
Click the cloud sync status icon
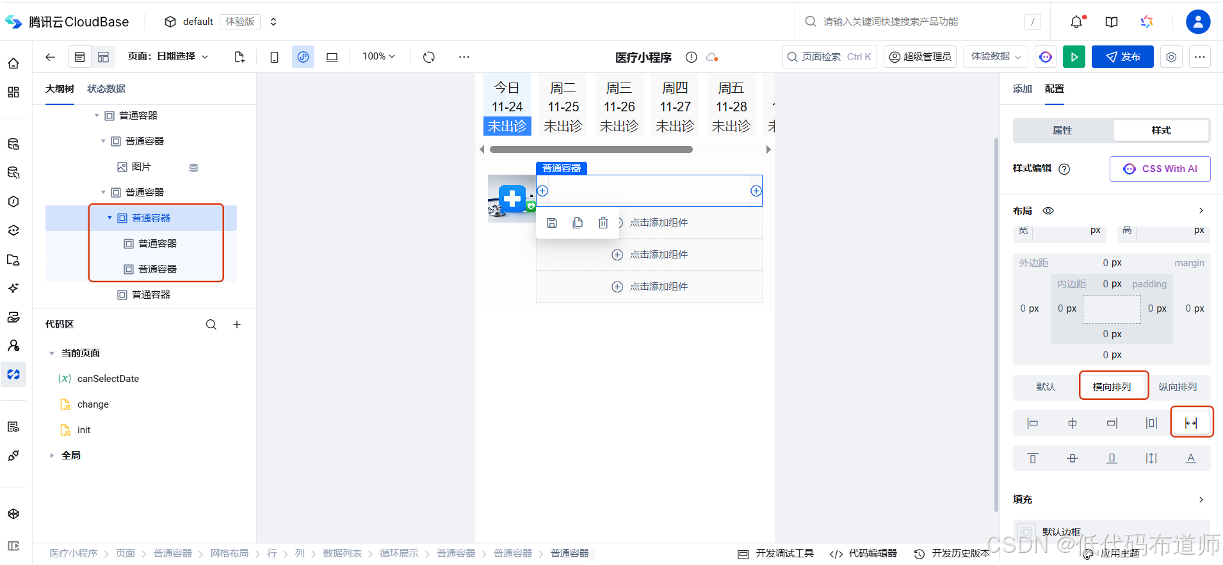pos(711,57)
